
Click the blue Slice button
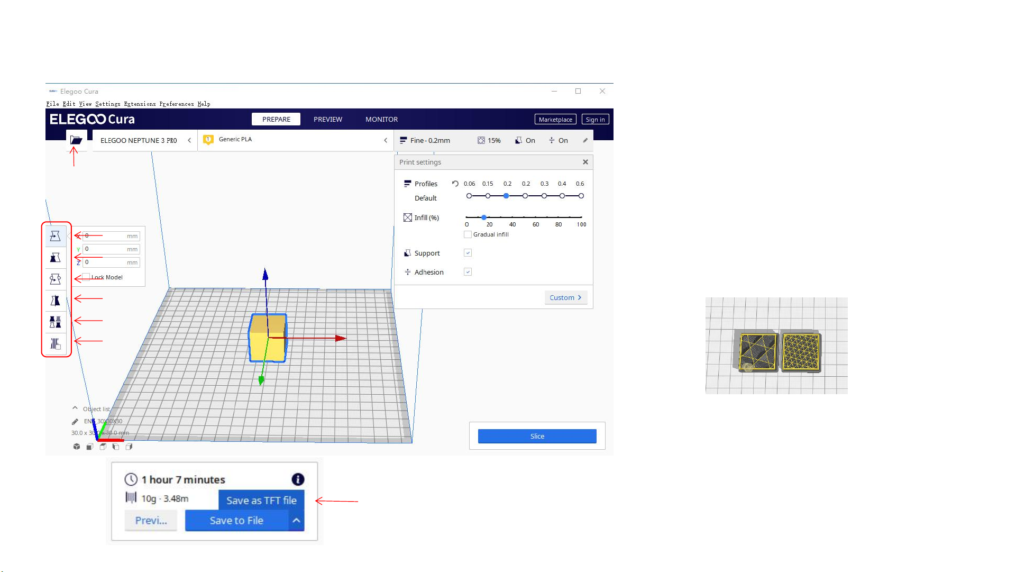tap(537, 436)
